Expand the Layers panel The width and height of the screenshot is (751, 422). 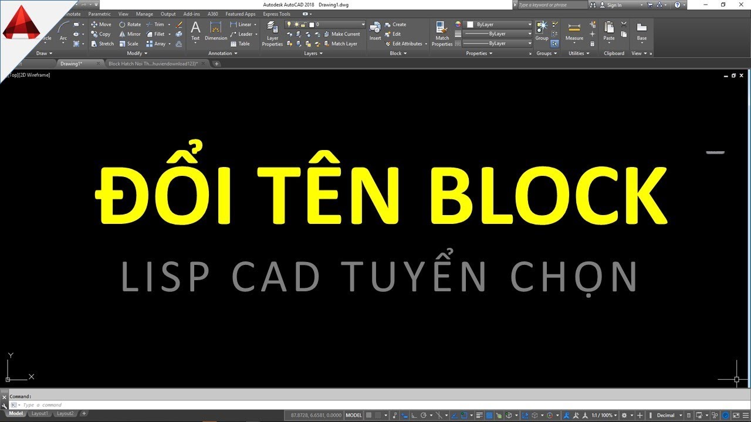tap(313, 53)
